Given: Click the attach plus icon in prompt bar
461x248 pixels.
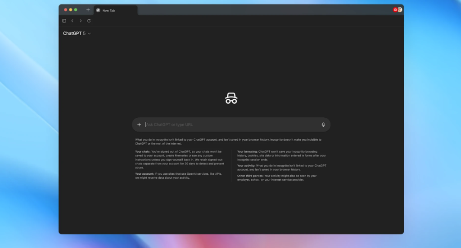Looking at the screenshot, I should click(x=139, y=124).
